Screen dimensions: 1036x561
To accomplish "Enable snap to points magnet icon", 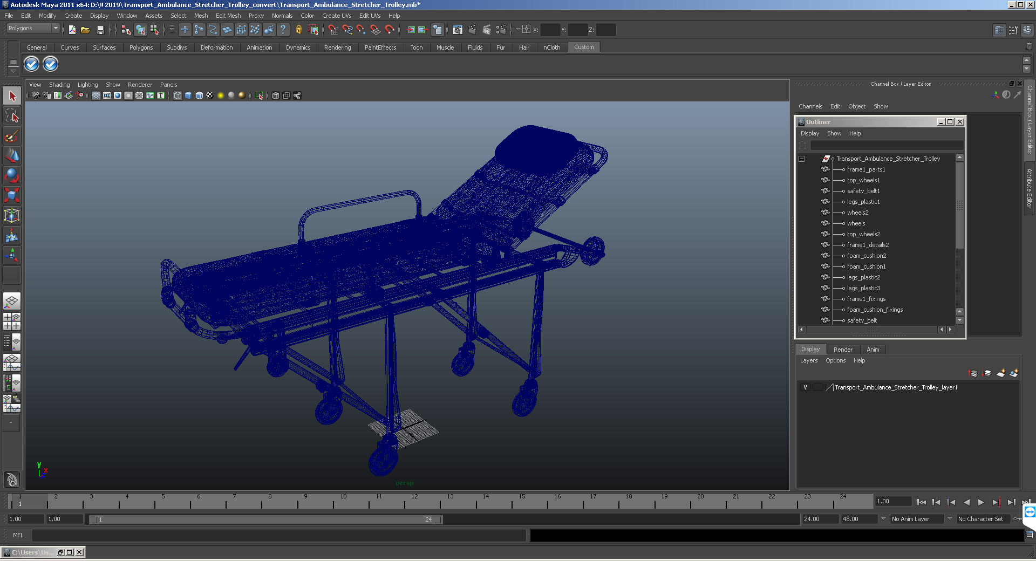I will pyautogui.click(x=362, y=30).
